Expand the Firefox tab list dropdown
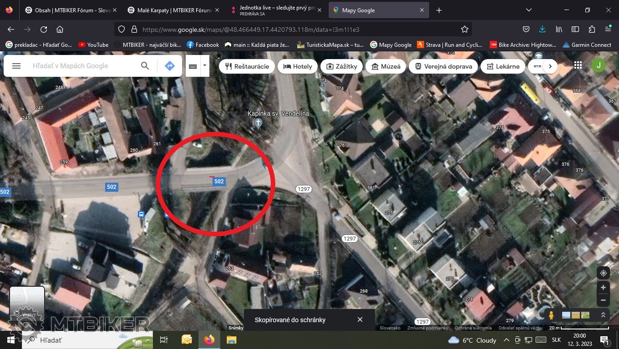Image resolution: width=619 pixels, height=349 pixels. (528, 10)
